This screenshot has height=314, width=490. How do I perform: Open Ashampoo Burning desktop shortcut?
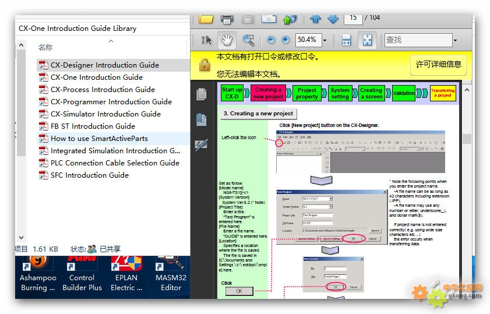(38, 274)
